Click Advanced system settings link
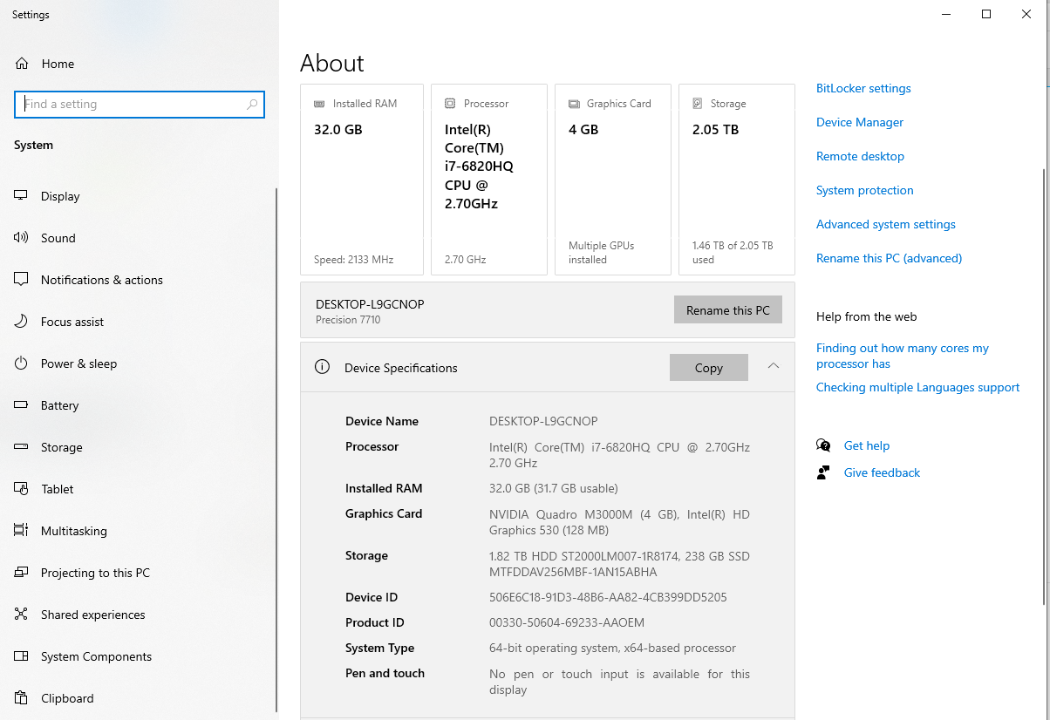 885,224
